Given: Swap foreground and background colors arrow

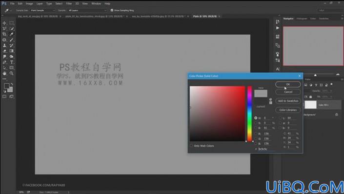Looking at the screenshot, I should [12, 84].
